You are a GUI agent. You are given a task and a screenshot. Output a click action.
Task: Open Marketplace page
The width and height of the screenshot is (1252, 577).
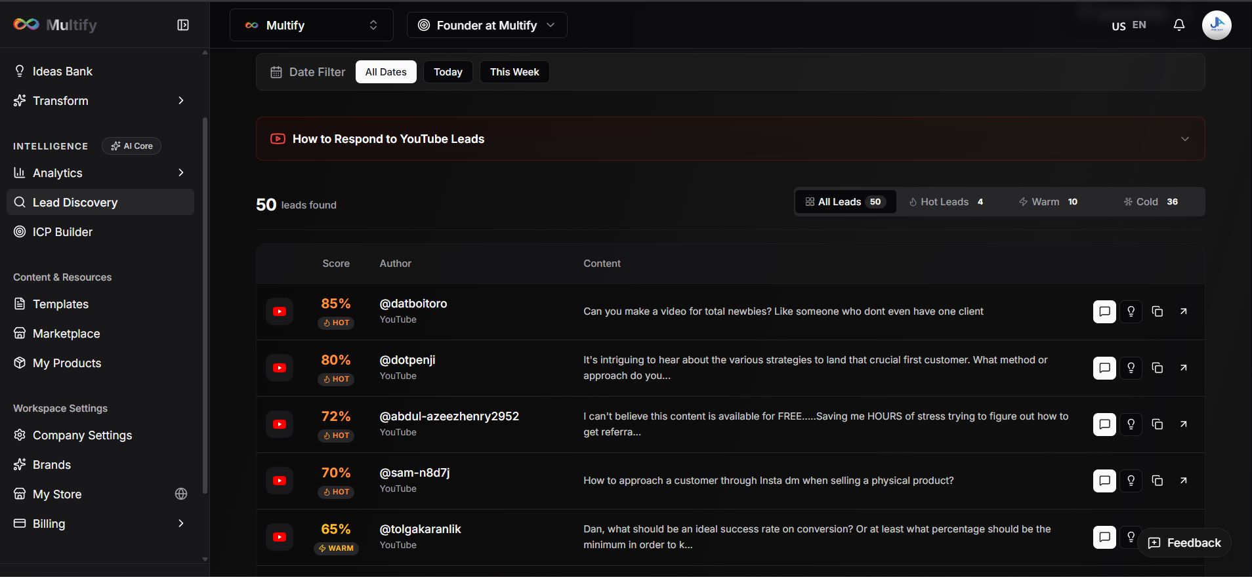tap(100, 333)
